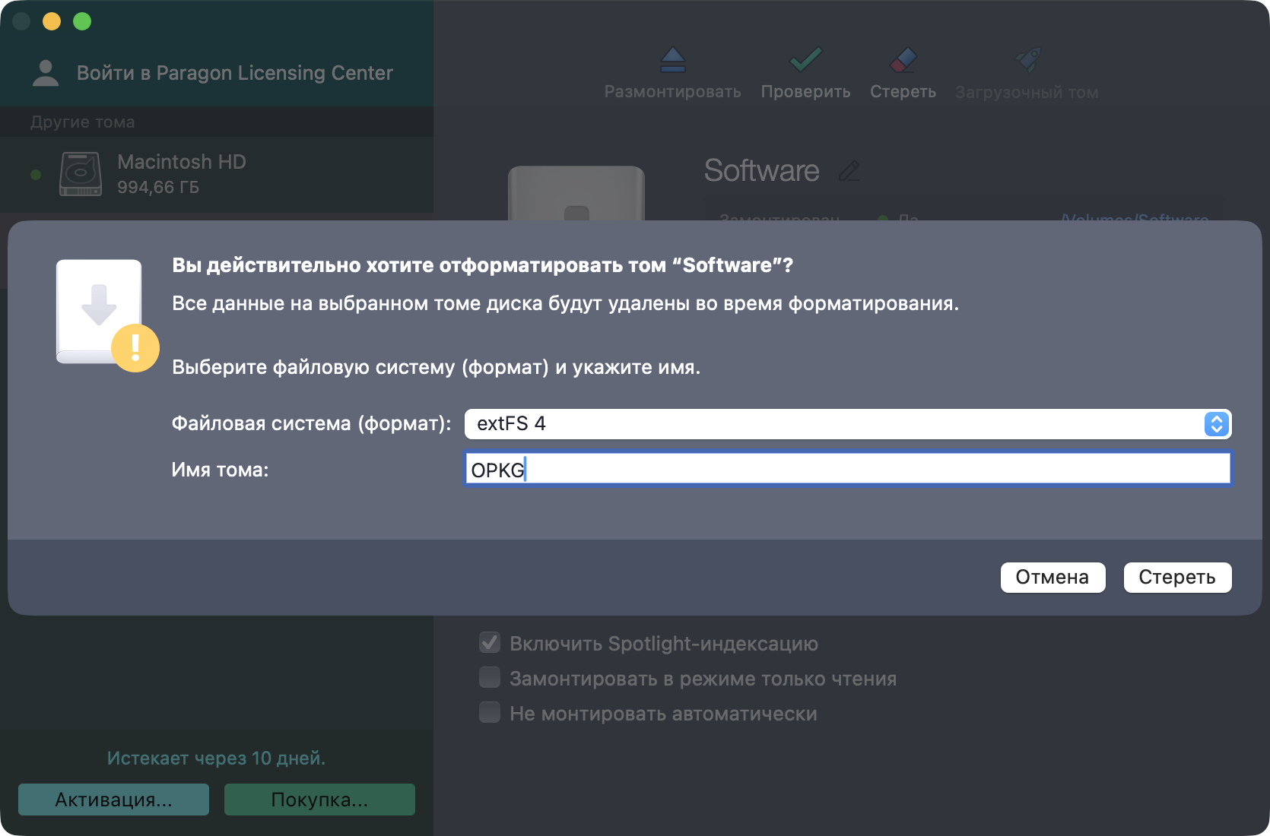1270x836 pixels.
Task: Enable Не монтировать автоматически checkbox
Action: click(490, 713)
